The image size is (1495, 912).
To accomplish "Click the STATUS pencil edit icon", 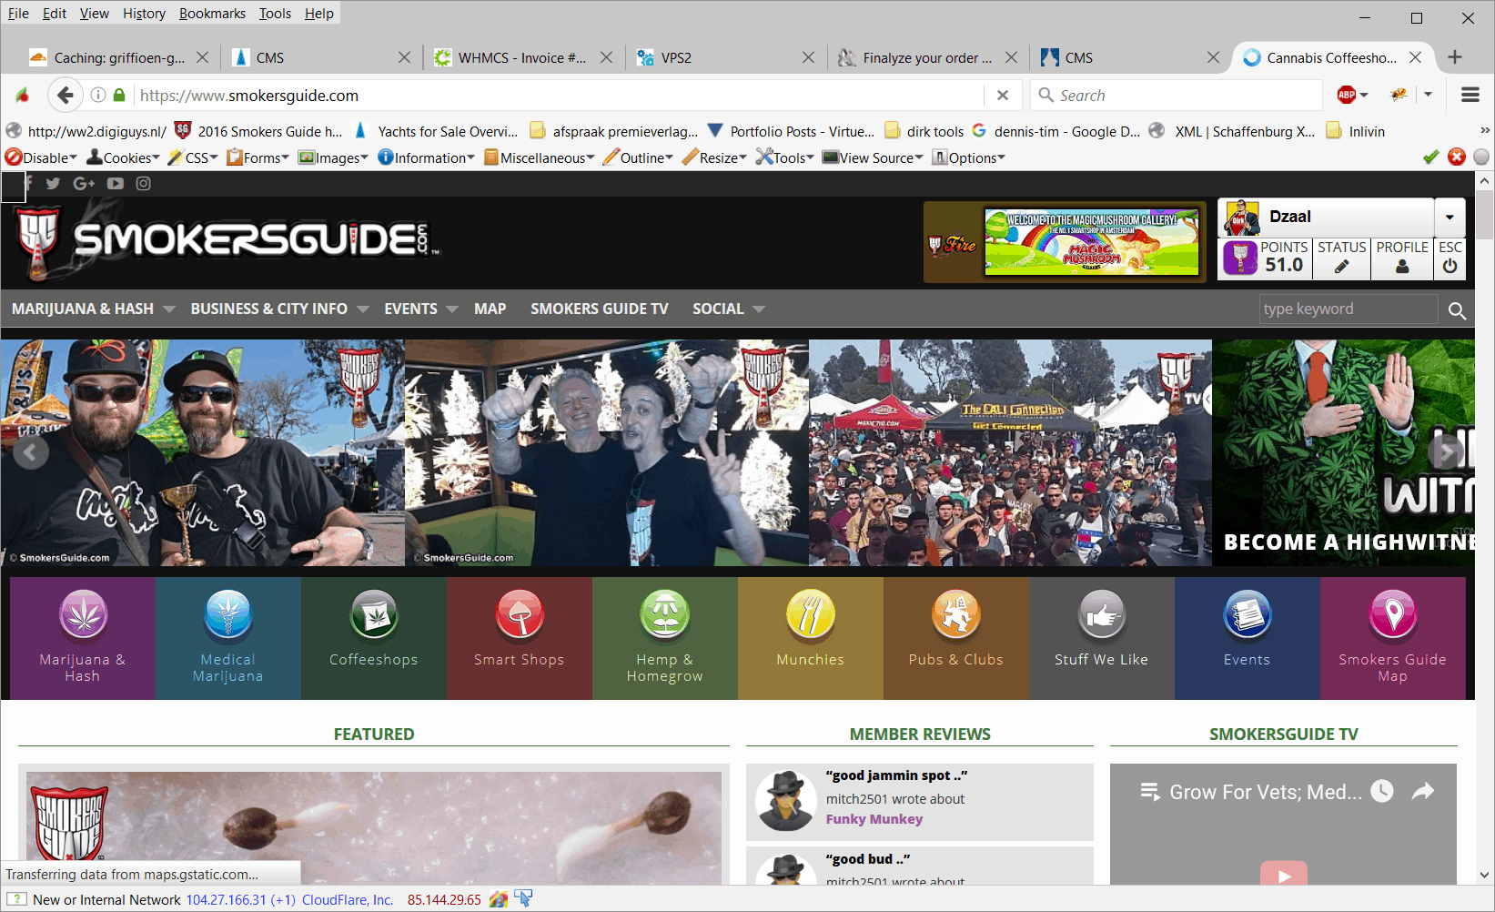I will pos(1342,267).
